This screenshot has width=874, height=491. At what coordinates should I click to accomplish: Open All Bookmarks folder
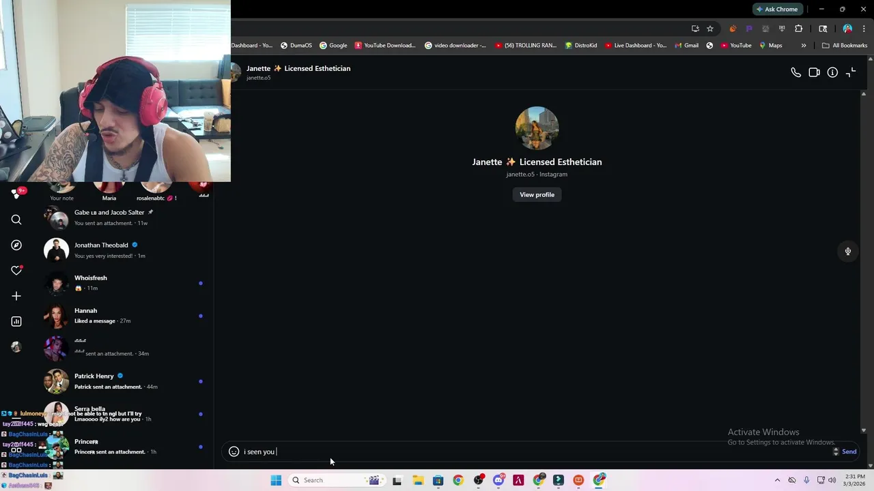[x=845, y=46]
